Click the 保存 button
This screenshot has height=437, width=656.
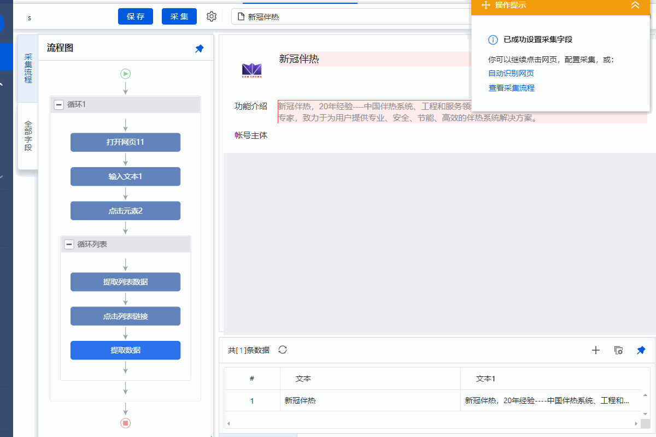pyautogui.click(x=136, y=16)
